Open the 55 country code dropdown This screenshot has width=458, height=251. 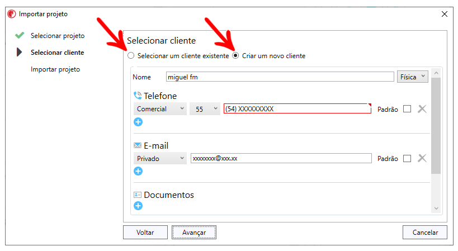click(x=205, y=109)
